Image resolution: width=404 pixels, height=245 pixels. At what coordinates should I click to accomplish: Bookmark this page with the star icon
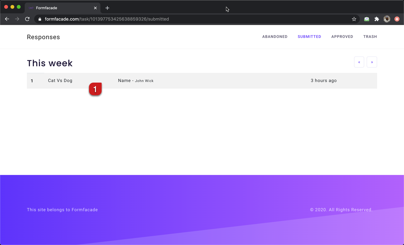point(354,19)
